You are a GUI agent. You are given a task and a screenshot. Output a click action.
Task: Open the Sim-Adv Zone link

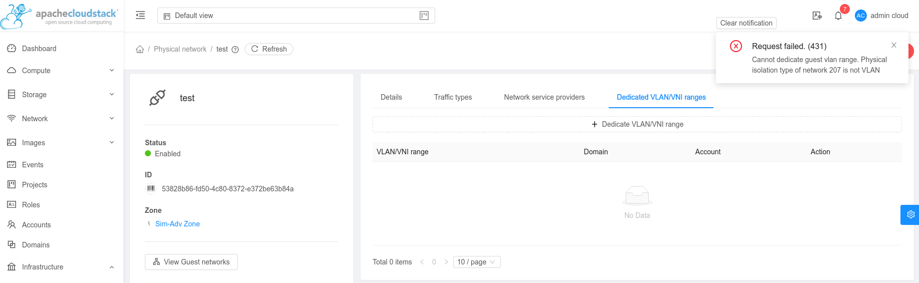(177, 224)
